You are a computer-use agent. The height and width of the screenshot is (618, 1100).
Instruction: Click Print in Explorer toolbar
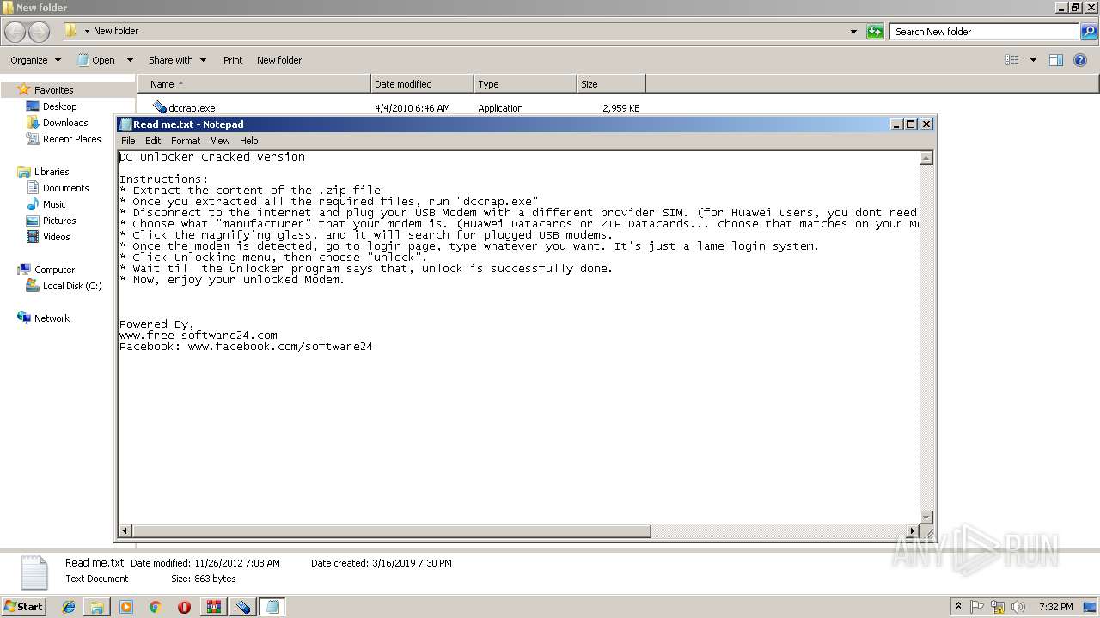pyautogui.click(x=233, y=60)
